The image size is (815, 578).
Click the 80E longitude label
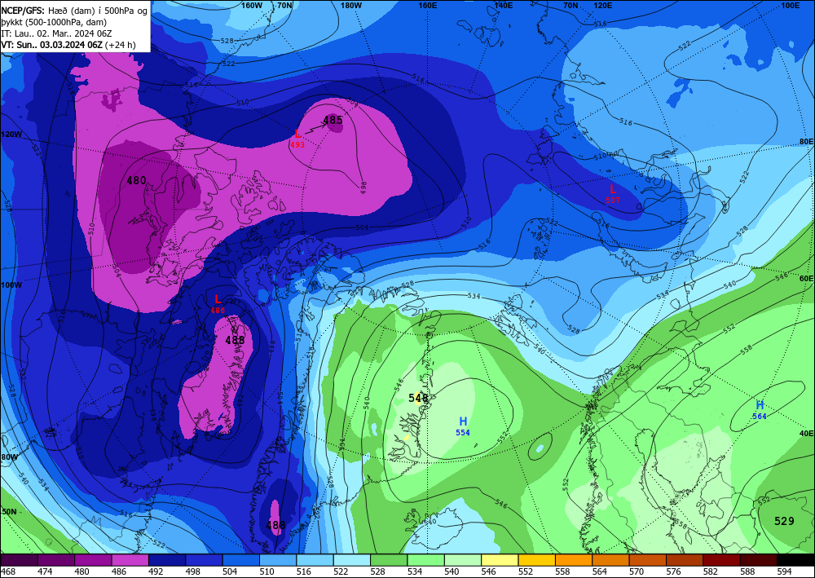click(806, 141)
